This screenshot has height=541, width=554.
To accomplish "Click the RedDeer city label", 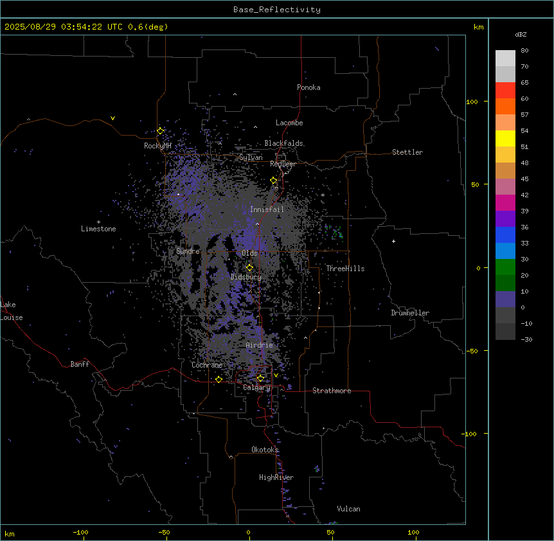I will pyautogui.click(x=283, y=164).
